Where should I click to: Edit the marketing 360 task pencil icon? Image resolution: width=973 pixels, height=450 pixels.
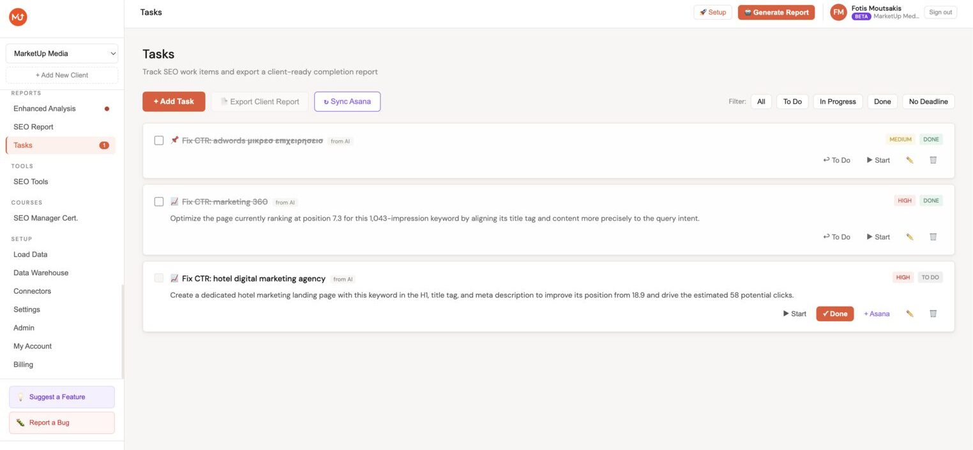(910, 236)
